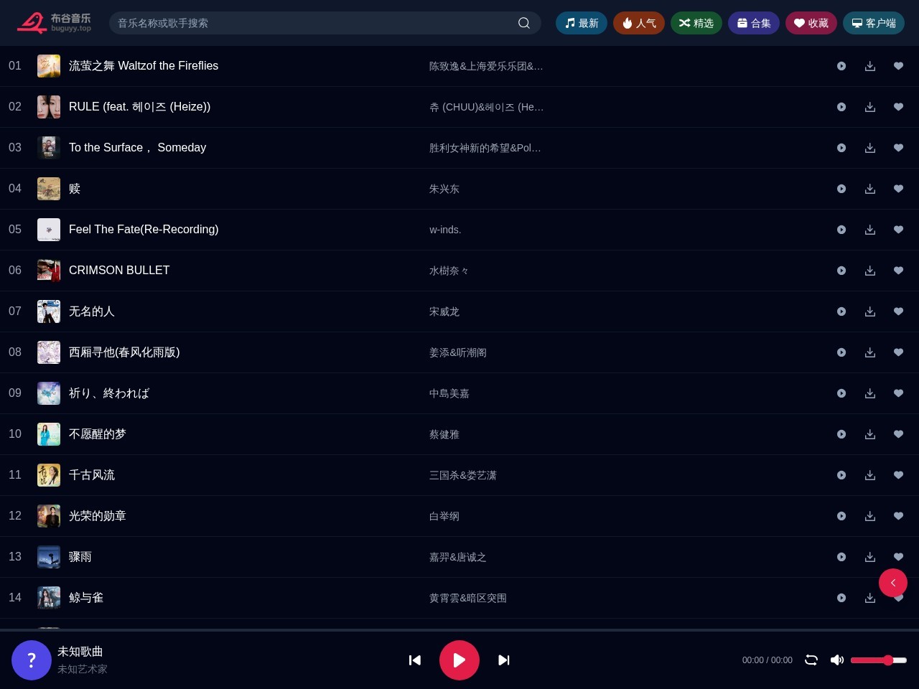Adjust the volume slider
This screenshot has width=919, height=689.
pos(879,660)
